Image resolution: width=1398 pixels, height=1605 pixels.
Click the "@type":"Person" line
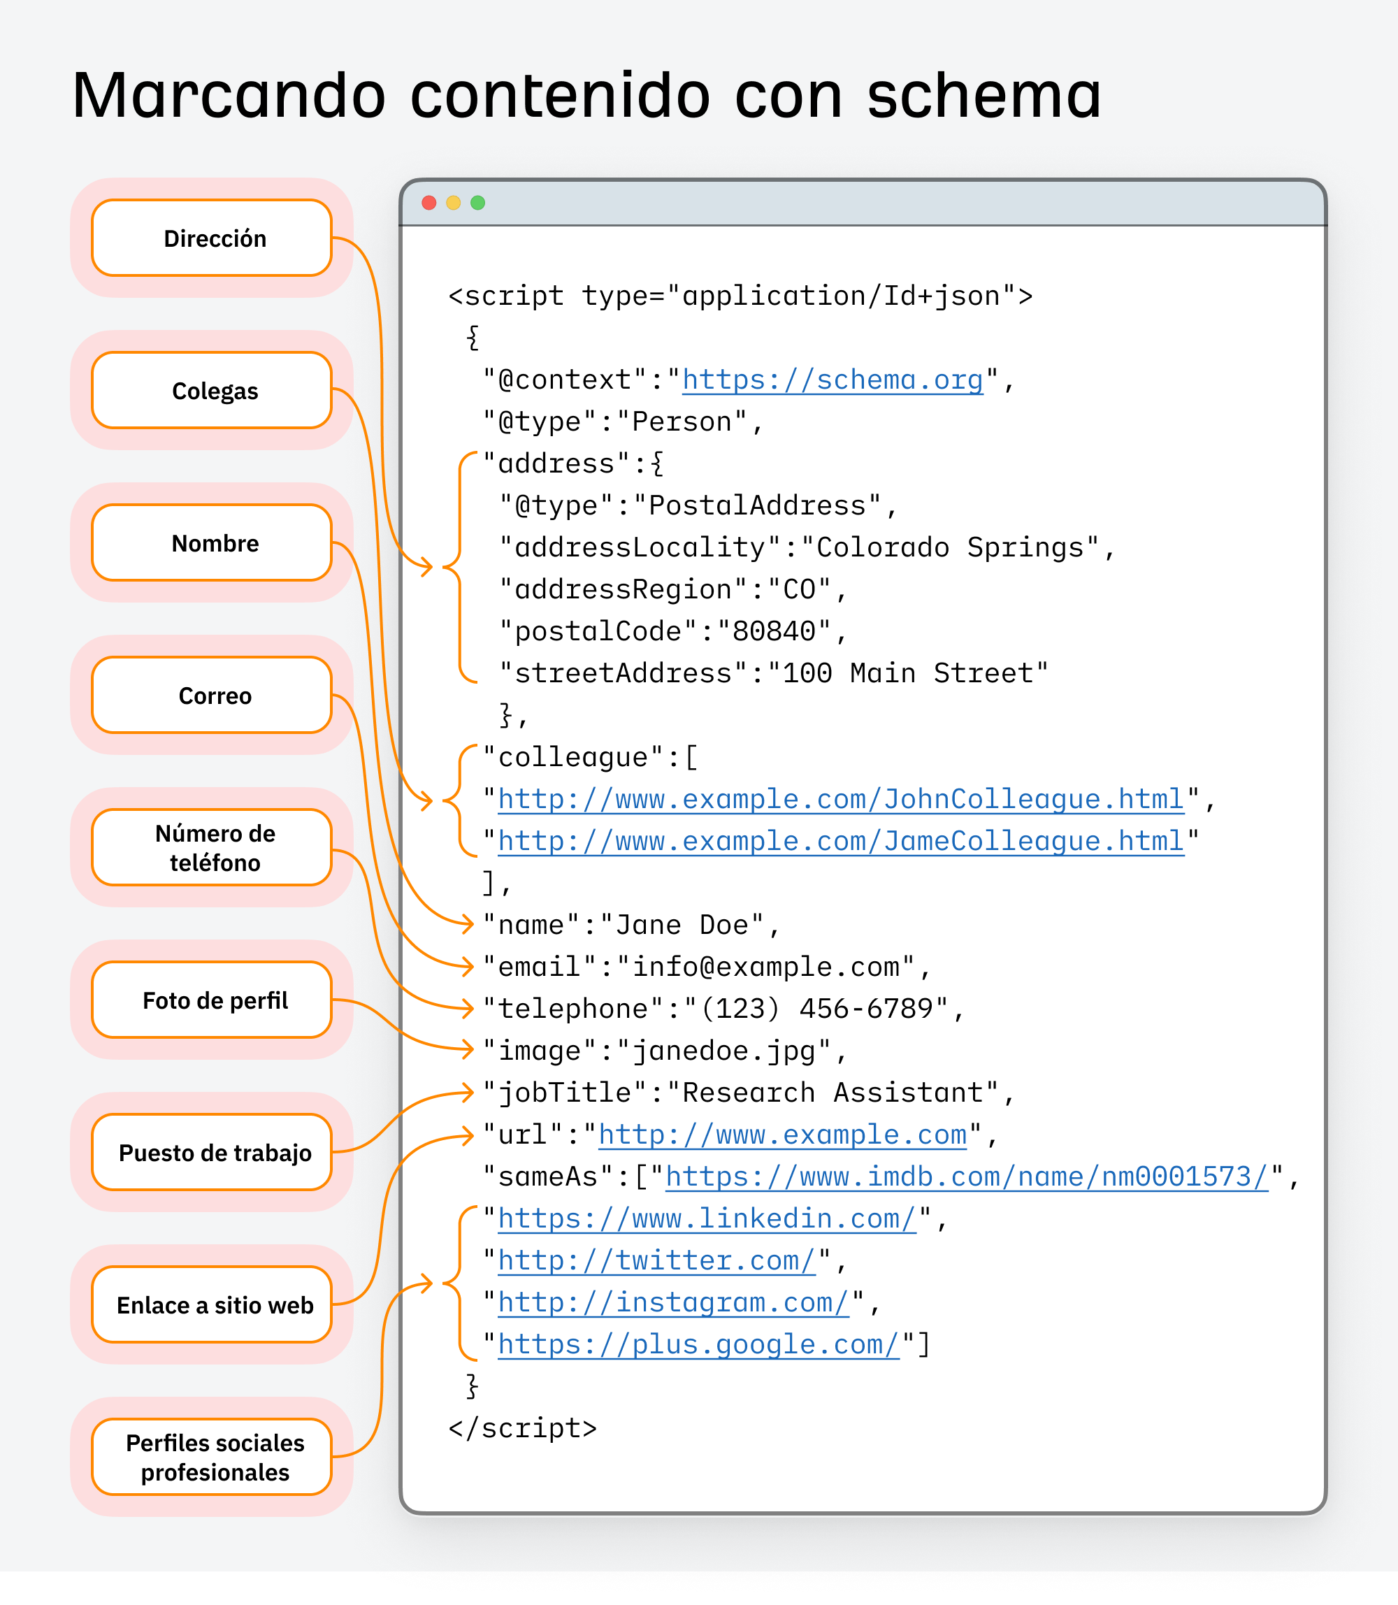click(x=623, y=422)
